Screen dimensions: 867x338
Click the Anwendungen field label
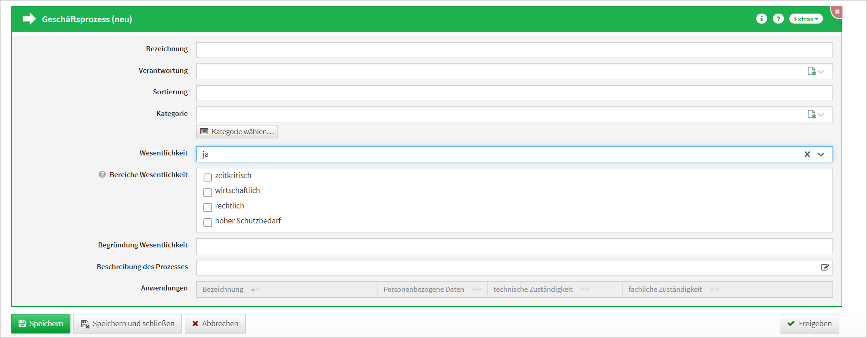point(164,288)
